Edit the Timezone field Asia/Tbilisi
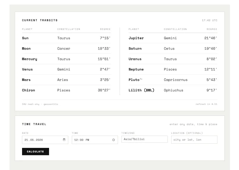239x170 pixels. [145, 139]
